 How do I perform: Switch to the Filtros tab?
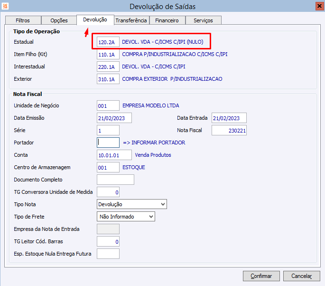[23, 20]
